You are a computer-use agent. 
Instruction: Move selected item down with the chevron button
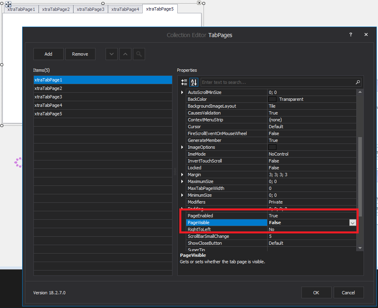(x=111, y=54)
